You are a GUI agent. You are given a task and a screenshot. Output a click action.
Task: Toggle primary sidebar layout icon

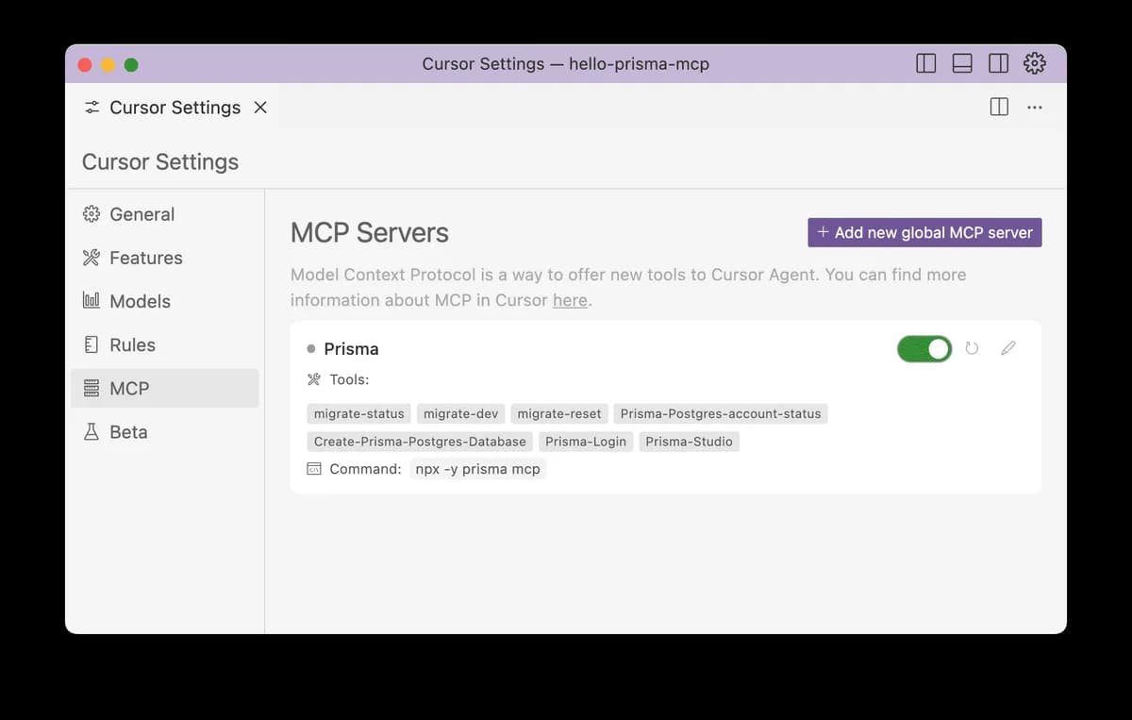pos(926,63)
